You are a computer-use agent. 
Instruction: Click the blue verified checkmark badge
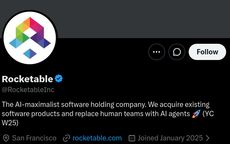pyautogui.click(x=59, y=78)
